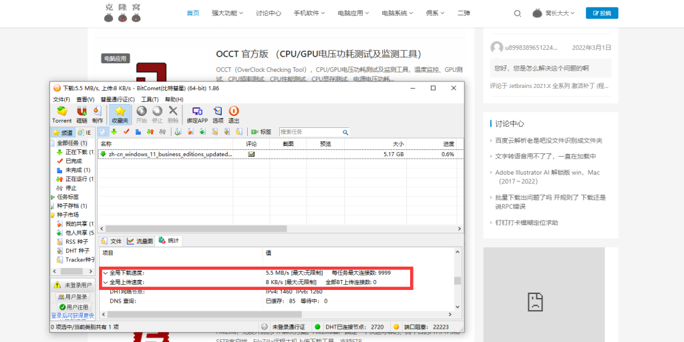This screenshot has width=684, height=342.
Task: Expand the 强大功能 website nav dropdown
Action: (x=227, y=13)
